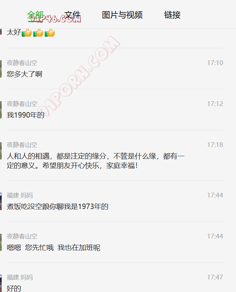Screen dimensions: 236x292
Task: Open the 链接 tab
Action: click(172, 15)
